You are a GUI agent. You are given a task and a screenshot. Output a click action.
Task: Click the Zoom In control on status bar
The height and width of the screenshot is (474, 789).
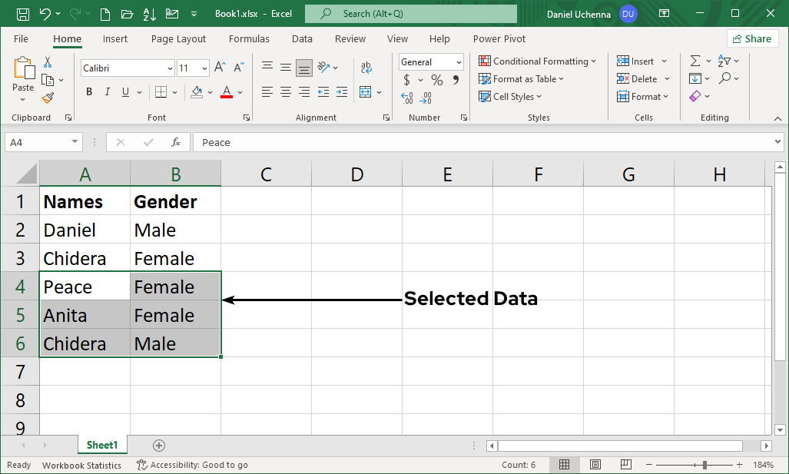[741, 465]
